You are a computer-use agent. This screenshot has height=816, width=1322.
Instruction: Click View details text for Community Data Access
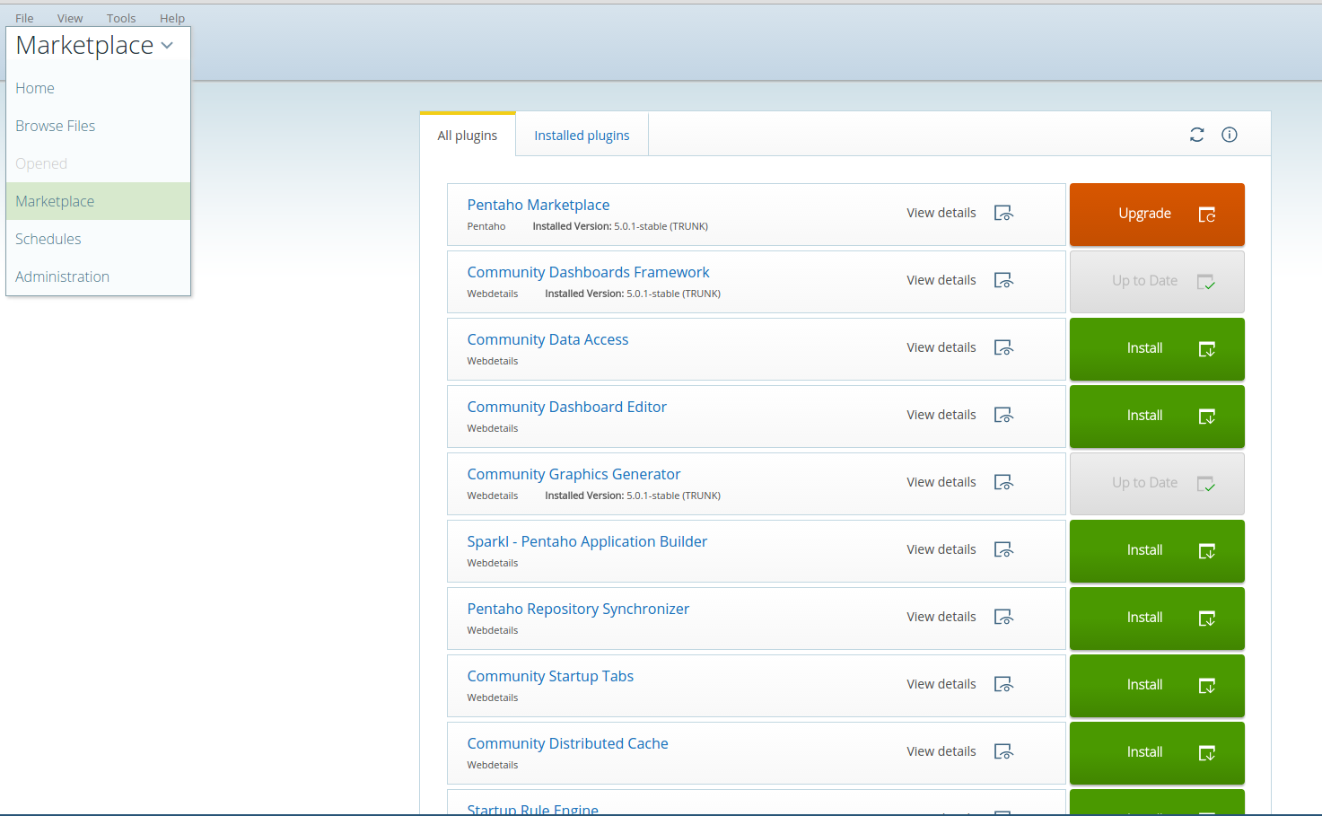pos(941,347)
